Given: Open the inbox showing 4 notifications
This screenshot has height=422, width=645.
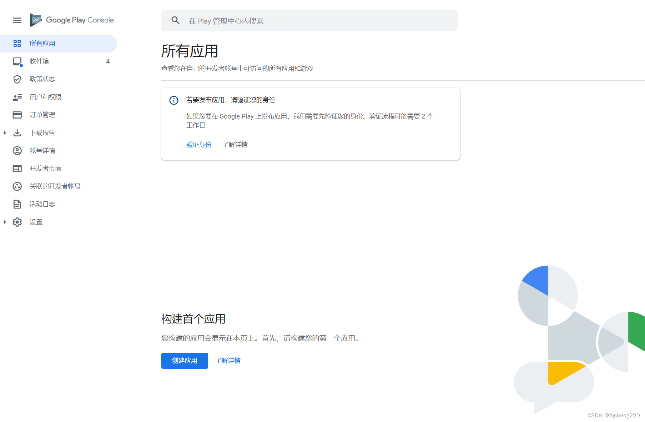Looking at the screenshot, I should 39,61.
